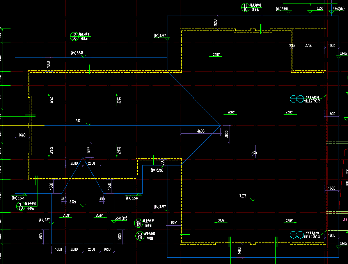Click the (檐口)3.847 label below callout 12/16
The image size is (348, 264).
[x=77, y=53]
